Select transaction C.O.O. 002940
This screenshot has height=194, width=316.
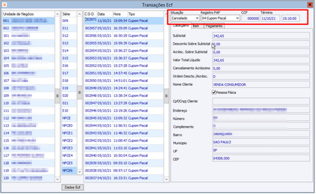123,155
